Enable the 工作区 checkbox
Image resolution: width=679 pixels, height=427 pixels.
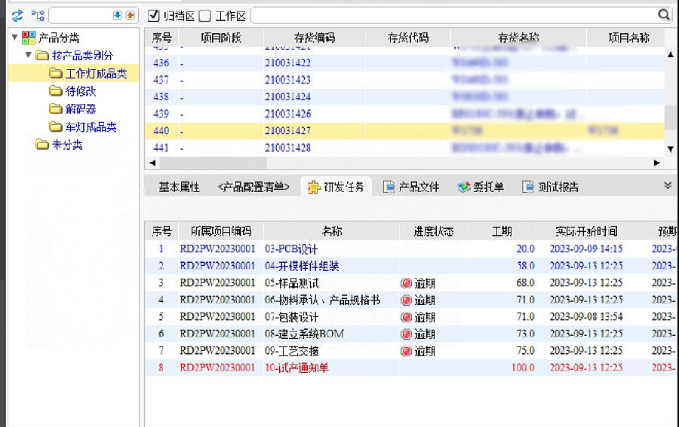[x=204, y=15]
